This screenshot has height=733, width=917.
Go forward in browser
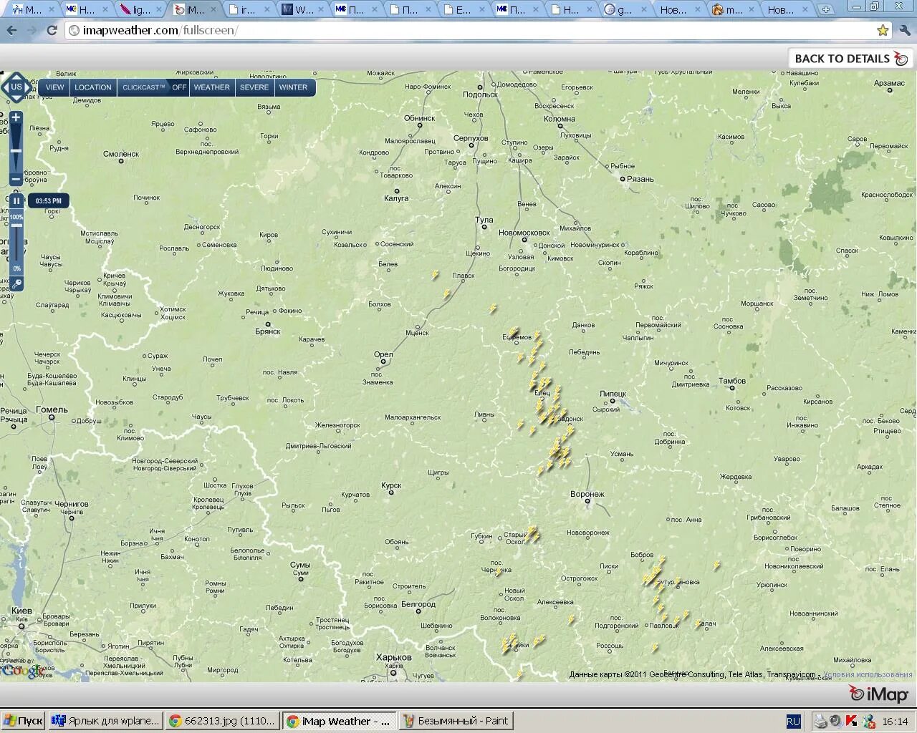(x=32, y=30)
